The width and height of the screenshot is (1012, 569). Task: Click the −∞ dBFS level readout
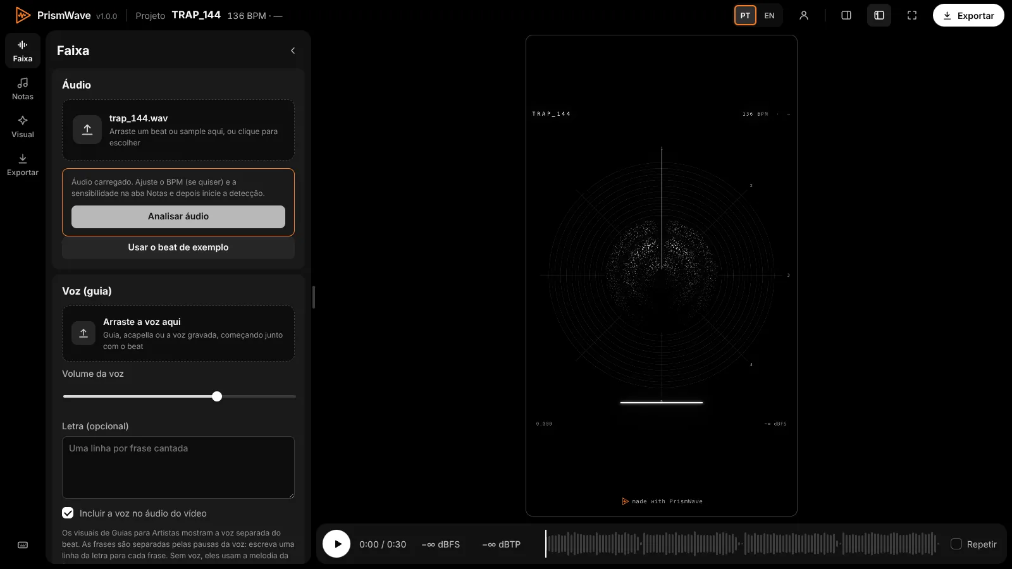click(x=441, y=544)
